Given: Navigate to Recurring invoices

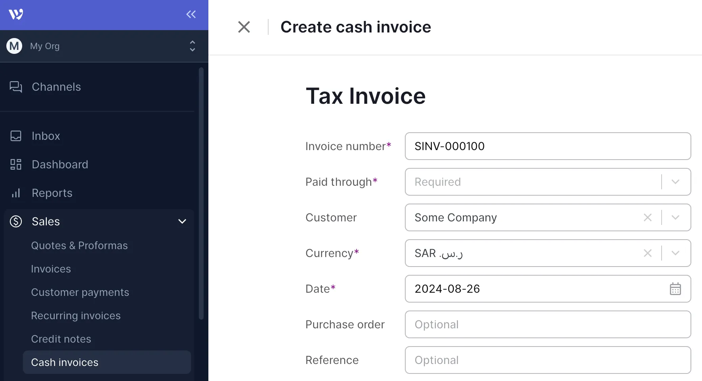Looking at the screenshot, I should click(76, 316).
